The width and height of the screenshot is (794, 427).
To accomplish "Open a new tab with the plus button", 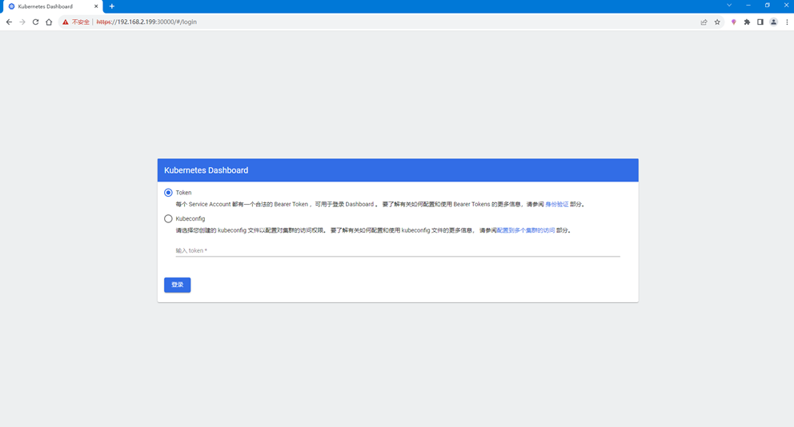I will pyautogui.click(x=112, y=6).
